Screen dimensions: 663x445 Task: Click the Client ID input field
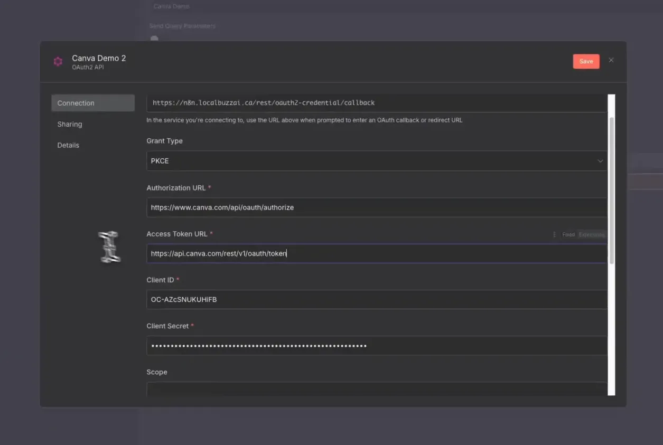[377, 299]
